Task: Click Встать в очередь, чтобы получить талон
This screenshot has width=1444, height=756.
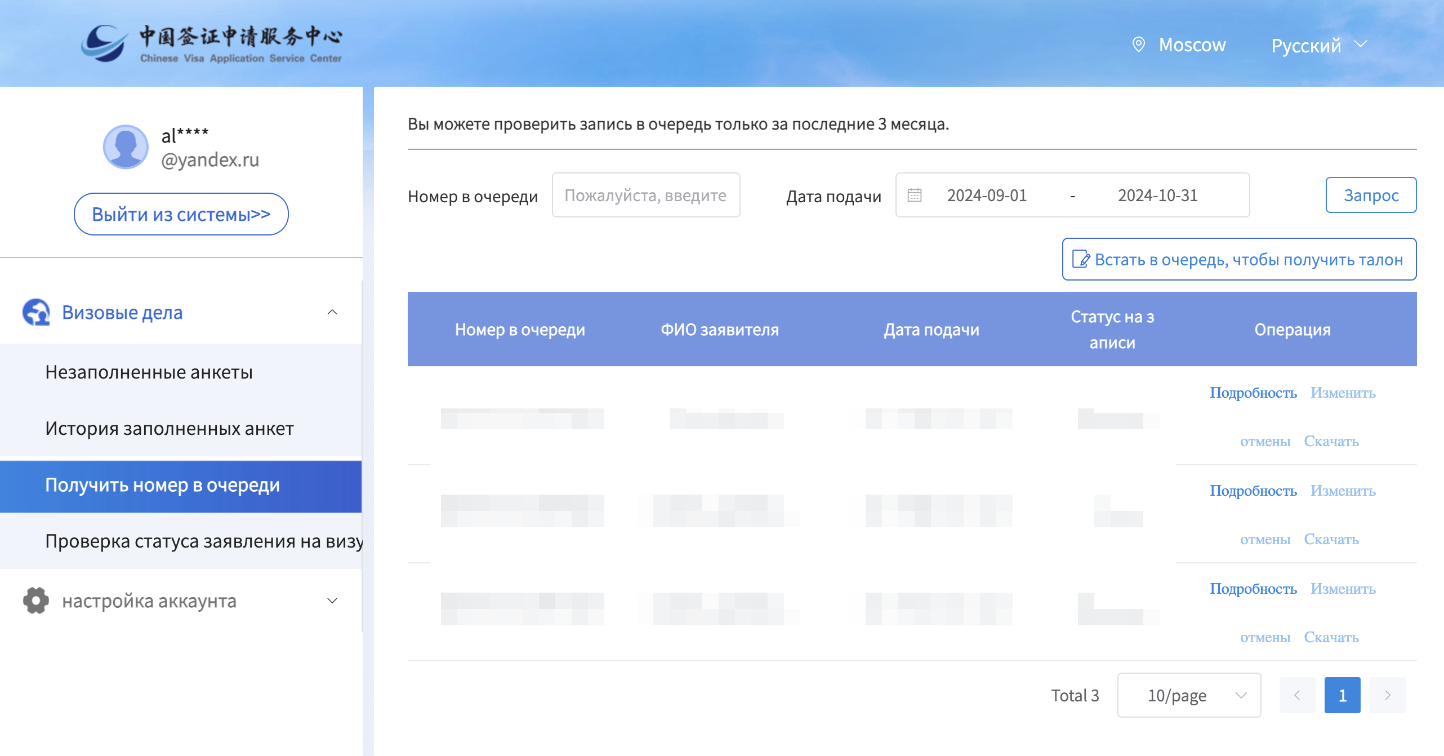Action: 1239,259
